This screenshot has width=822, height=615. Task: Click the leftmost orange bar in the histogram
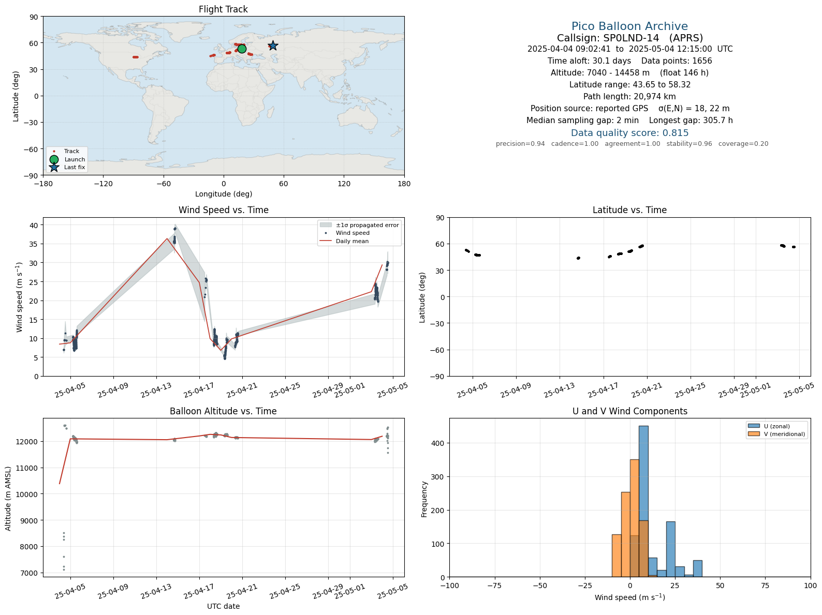coord(616,556)
